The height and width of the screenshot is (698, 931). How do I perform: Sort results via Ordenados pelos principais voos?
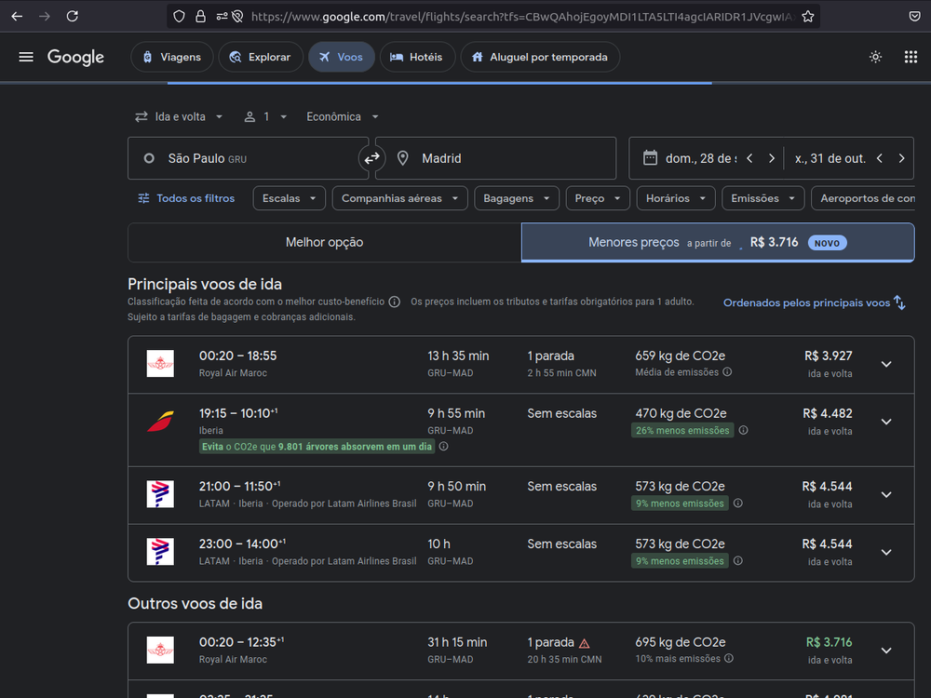(x=814, y=302)
